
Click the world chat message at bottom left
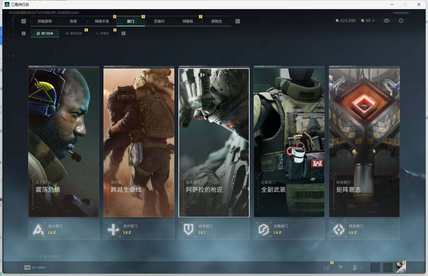tap(41, 257)
